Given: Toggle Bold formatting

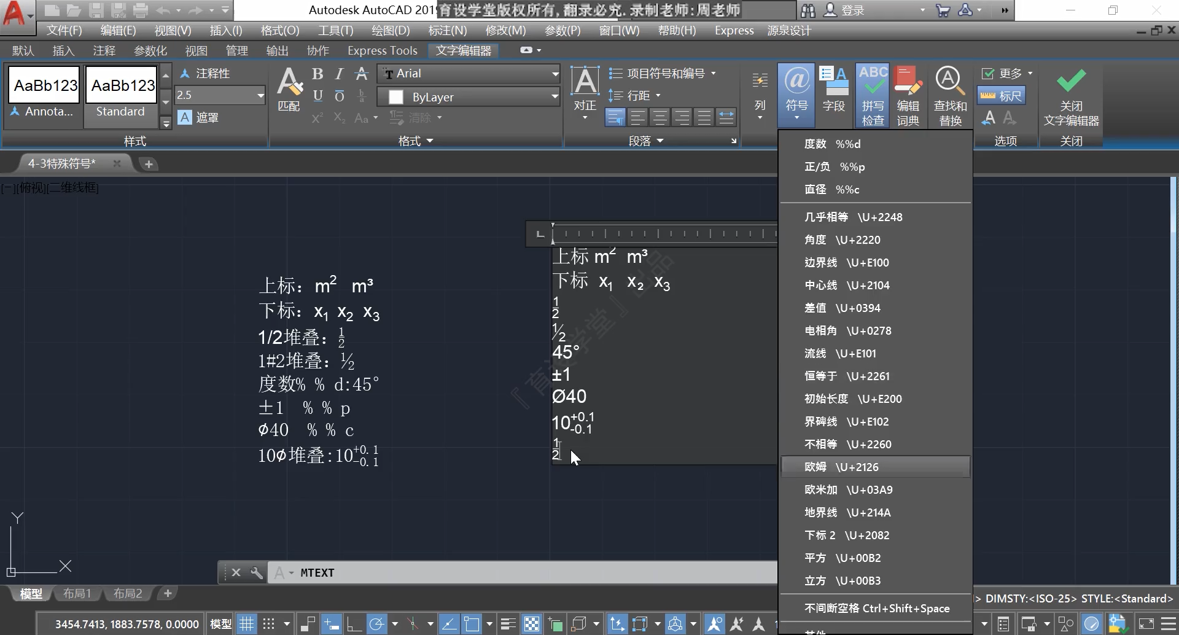Looking at the screenshot, I should click(x=317, y=74).
